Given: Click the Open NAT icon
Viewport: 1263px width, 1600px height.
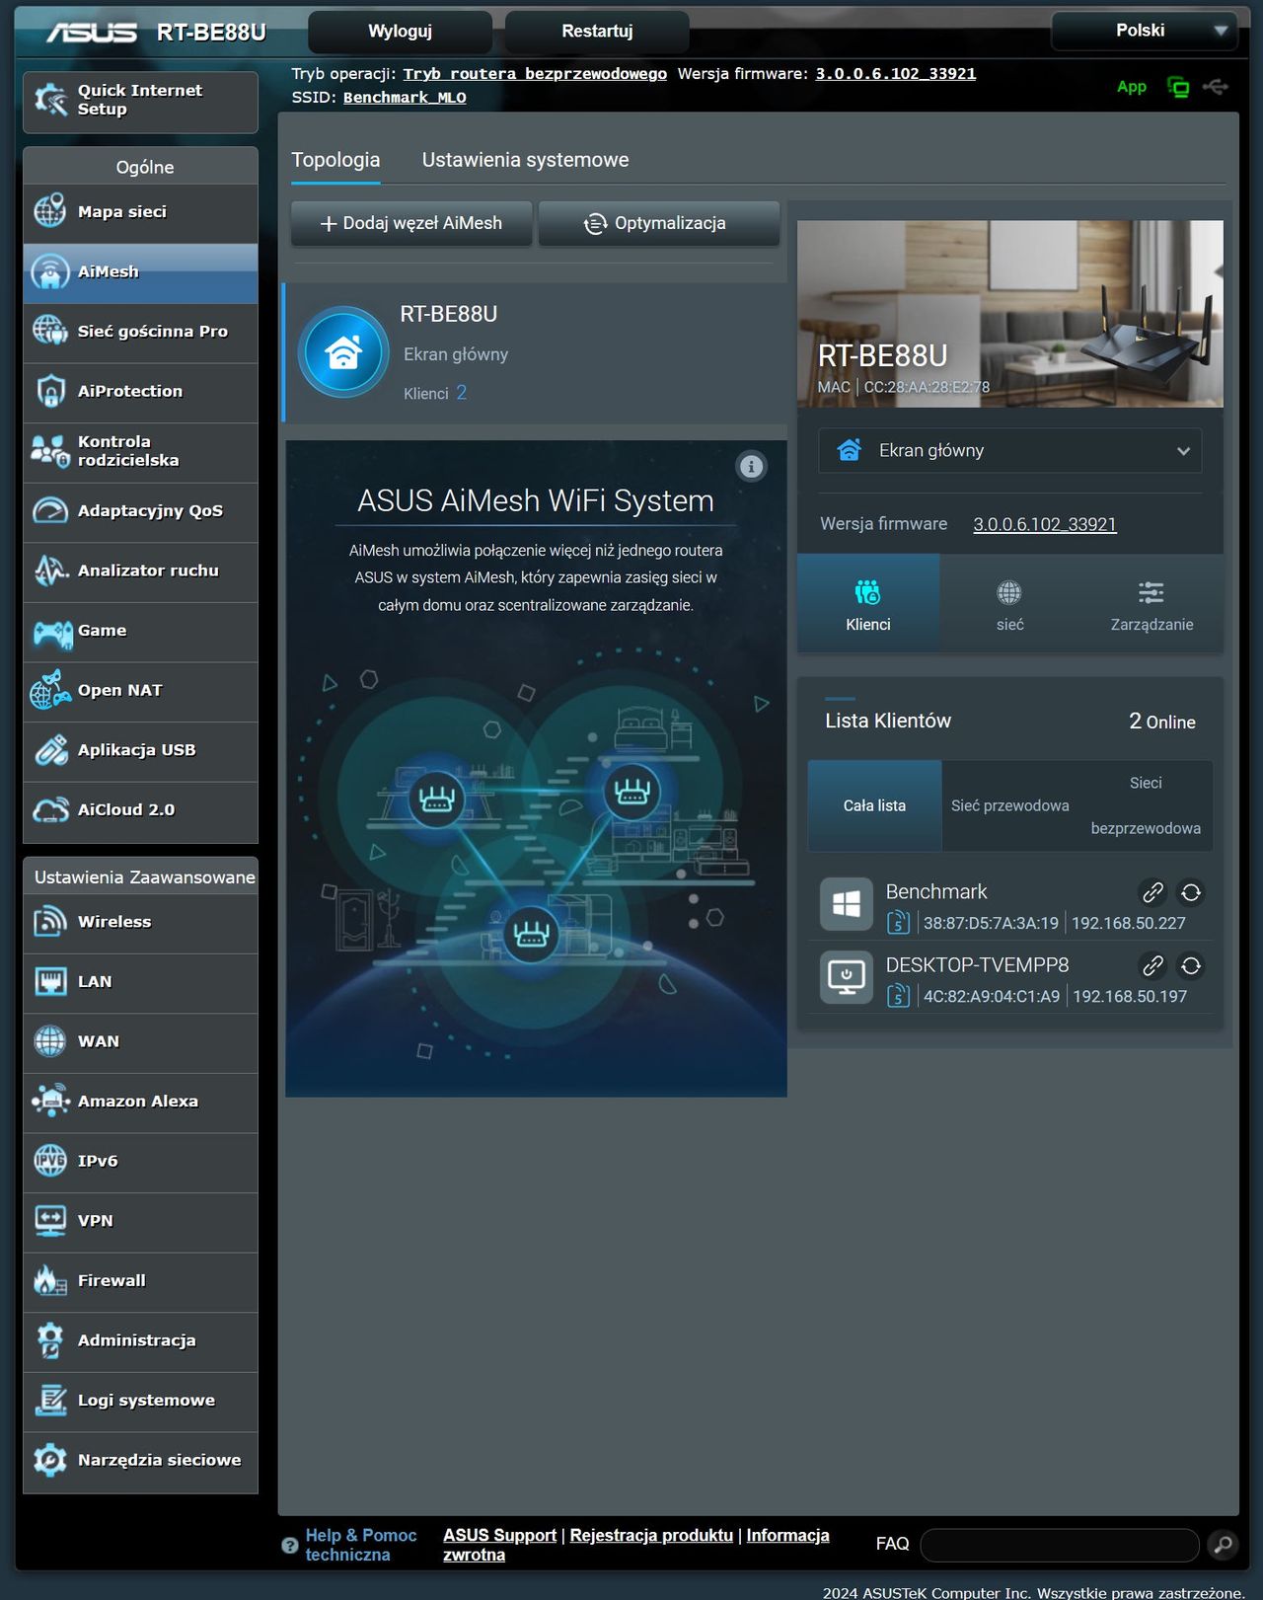Looking at the screenshot, I should coord(50,690).
